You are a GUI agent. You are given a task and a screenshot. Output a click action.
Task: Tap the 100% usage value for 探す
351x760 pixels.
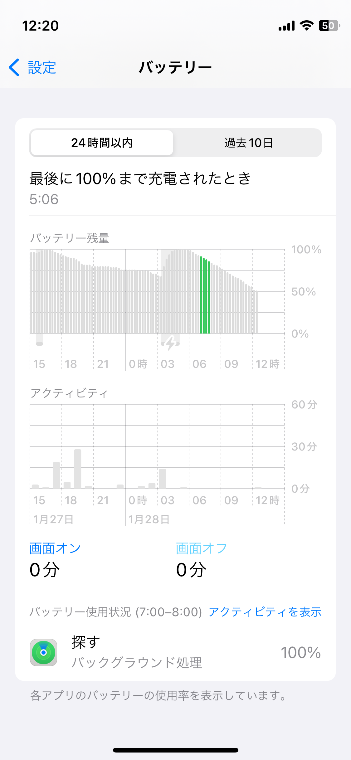click(x=300, y=652)
